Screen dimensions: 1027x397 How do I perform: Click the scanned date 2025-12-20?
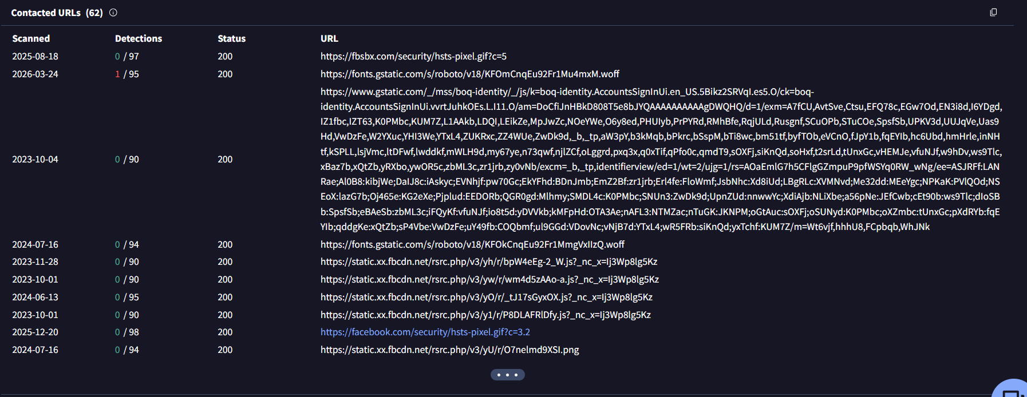pyautogui.click(x=35, y=332)
